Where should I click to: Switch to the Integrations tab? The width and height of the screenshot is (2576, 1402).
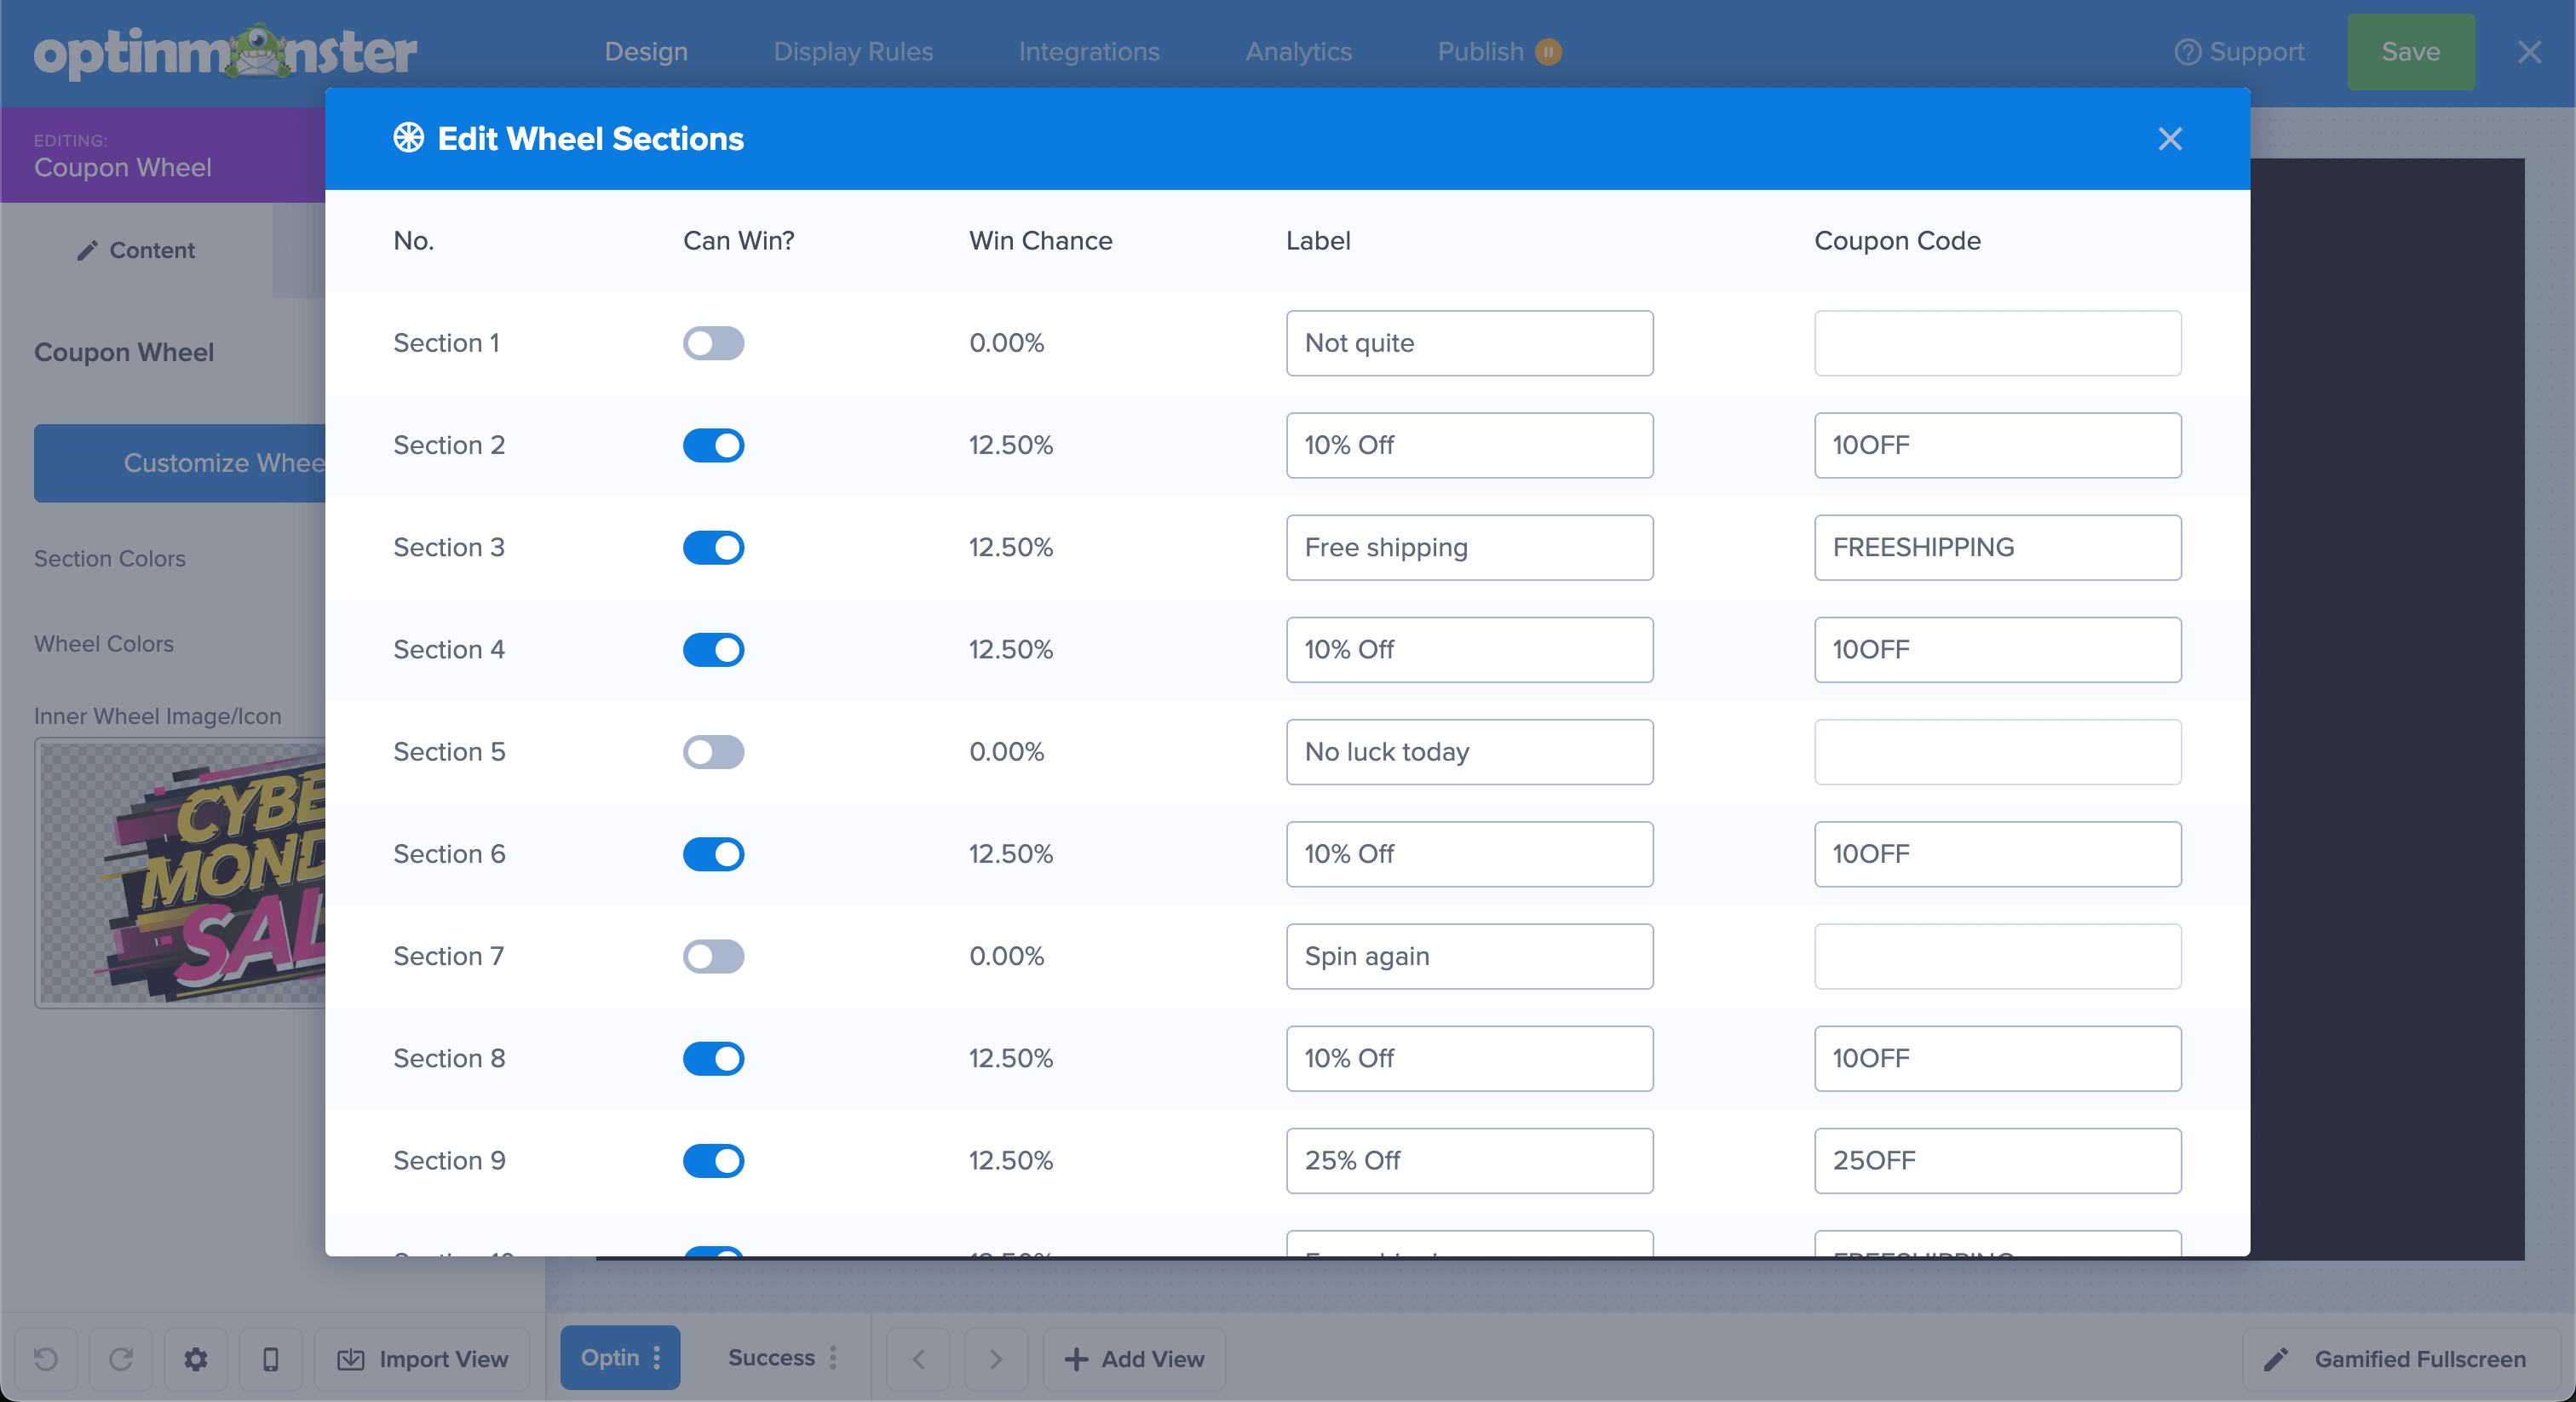1088,52
